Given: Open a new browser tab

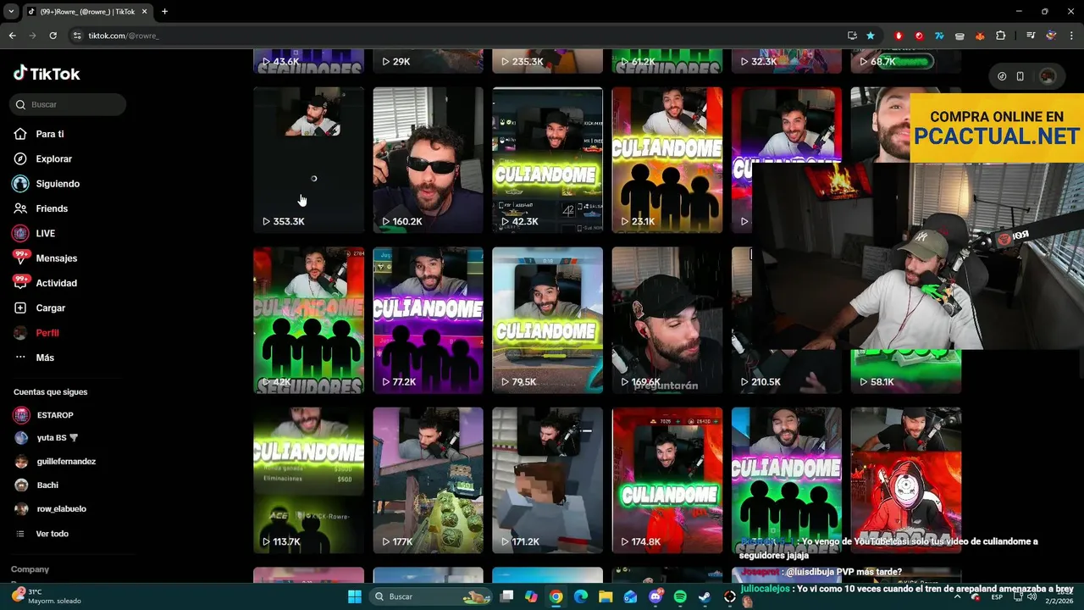Looking at the screenshot, I should coord(164,11).
